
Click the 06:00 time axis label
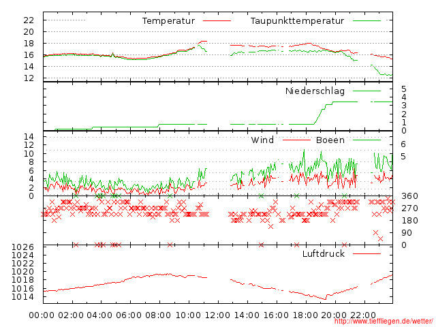[x=129, y=315]
